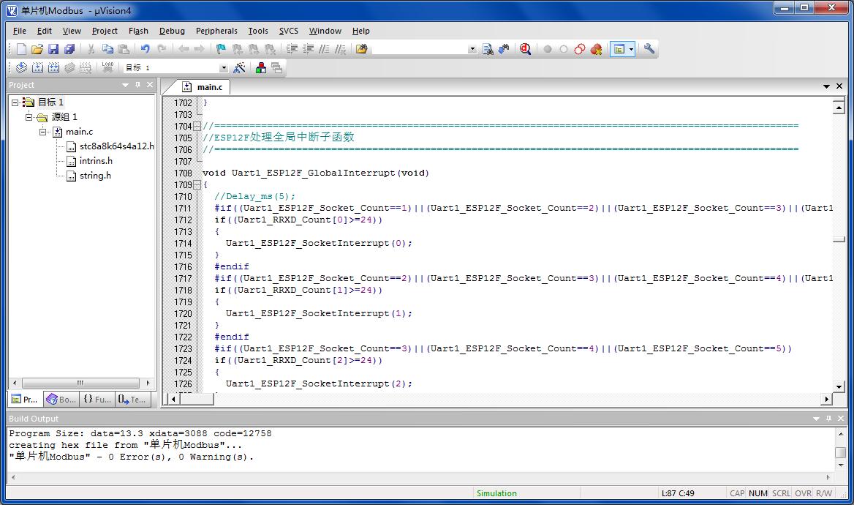Paste from clipboard icon
The width and height of the screenshot is (854, 505).
pyautogui.click(x=124, y=49)
